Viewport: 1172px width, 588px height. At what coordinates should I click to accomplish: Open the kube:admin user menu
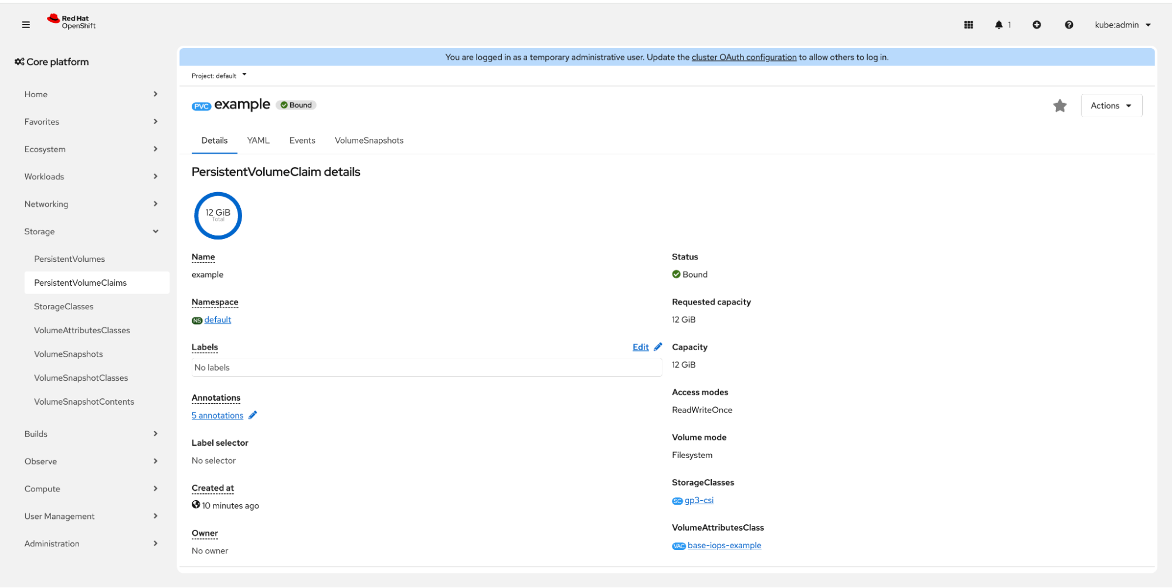coord(1122,25)
